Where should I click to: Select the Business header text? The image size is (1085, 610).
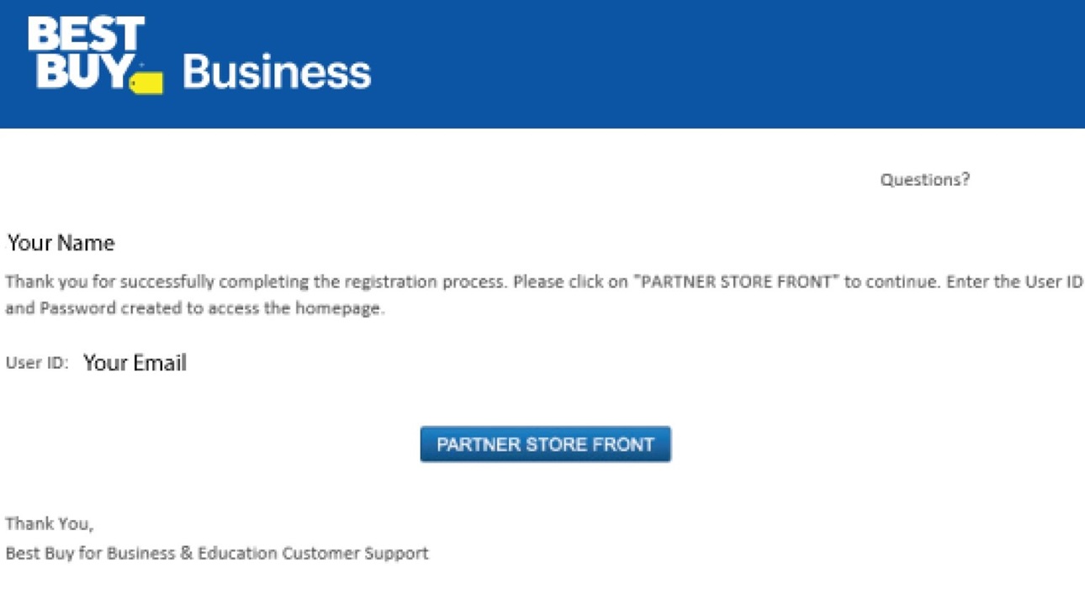(277, 72)
